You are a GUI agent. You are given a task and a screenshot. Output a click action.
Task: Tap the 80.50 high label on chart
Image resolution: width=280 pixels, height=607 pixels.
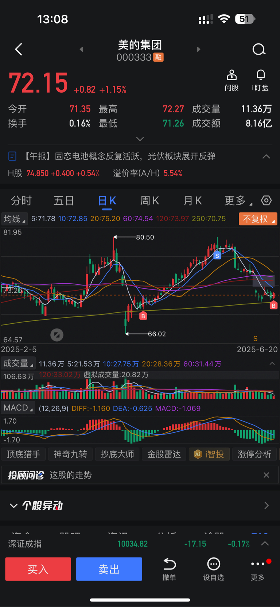pyautogui.click(x=145, y=237)
